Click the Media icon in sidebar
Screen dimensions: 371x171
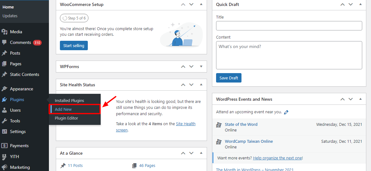(x=4, y=32)
